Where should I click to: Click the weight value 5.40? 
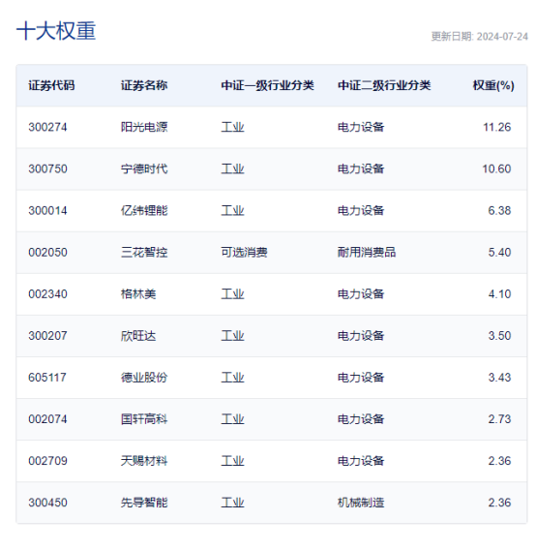click(499, 252)
